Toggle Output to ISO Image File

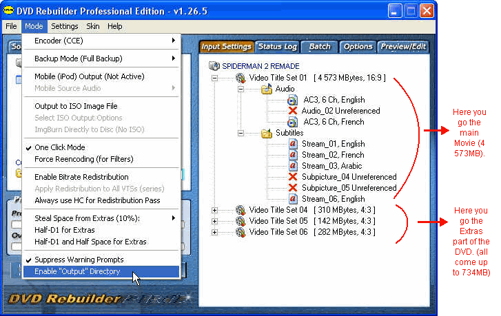click(101, 106)
